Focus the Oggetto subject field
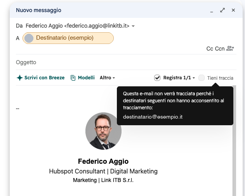Viewport: 245px width, 196px height. (126, 62)
